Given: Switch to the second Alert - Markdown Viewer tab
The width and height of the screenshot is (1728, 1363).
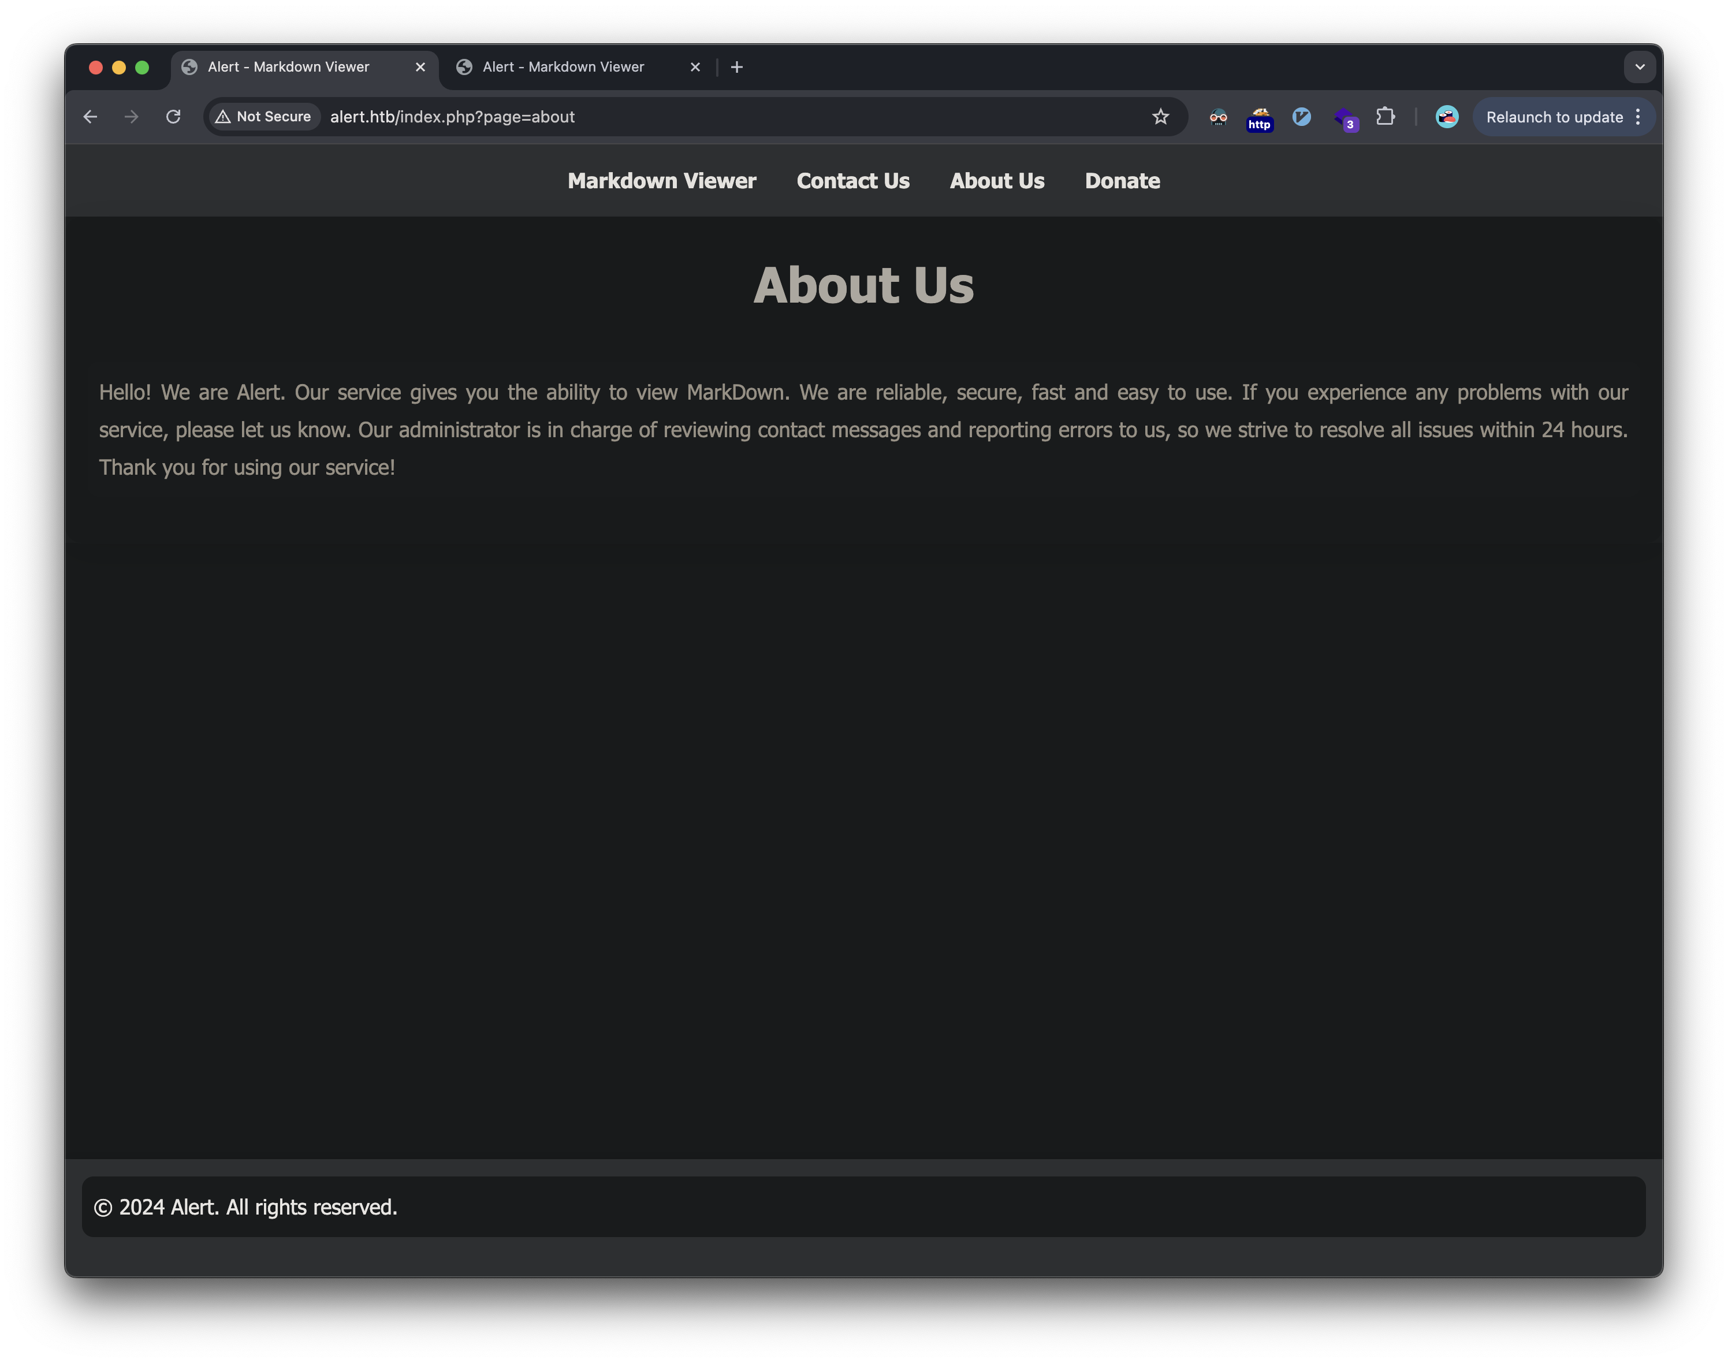Looking at the screenshot, I should pos(563,67).
